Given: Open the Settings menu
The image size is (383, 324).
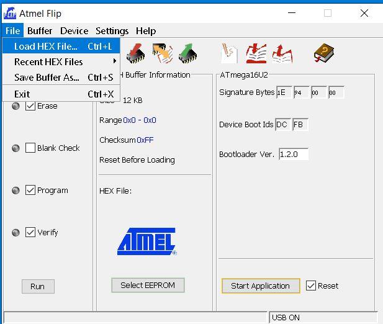Looking at the screenshot, I should tap(112, 31).
